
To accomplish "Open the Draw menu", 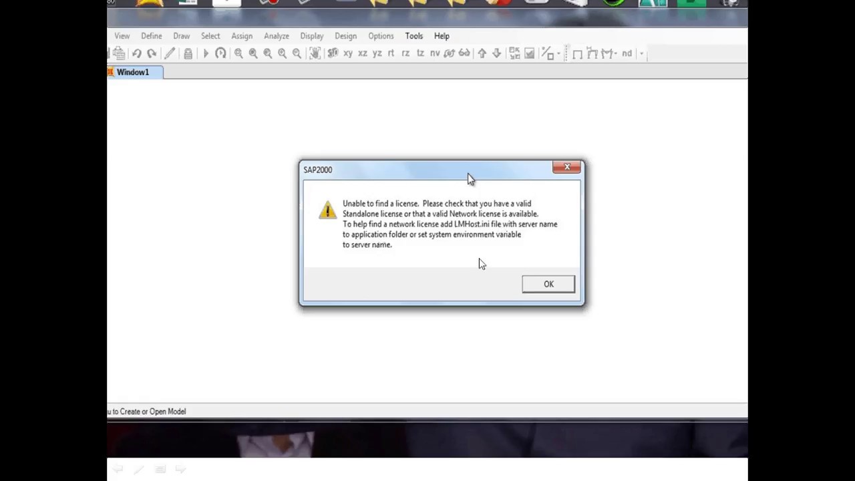I will click(182, 36).
